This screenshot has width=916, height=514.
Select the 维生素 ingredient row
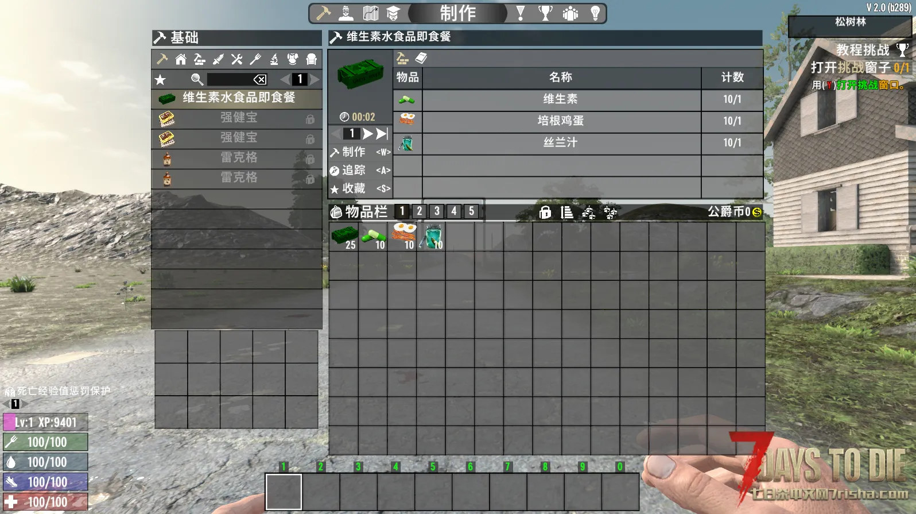click(578, 99)
